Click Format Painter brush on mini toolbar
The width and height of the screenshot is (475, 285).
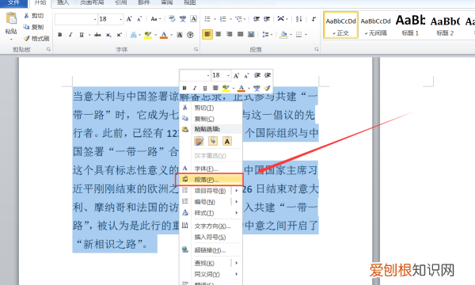coord(267,88)
